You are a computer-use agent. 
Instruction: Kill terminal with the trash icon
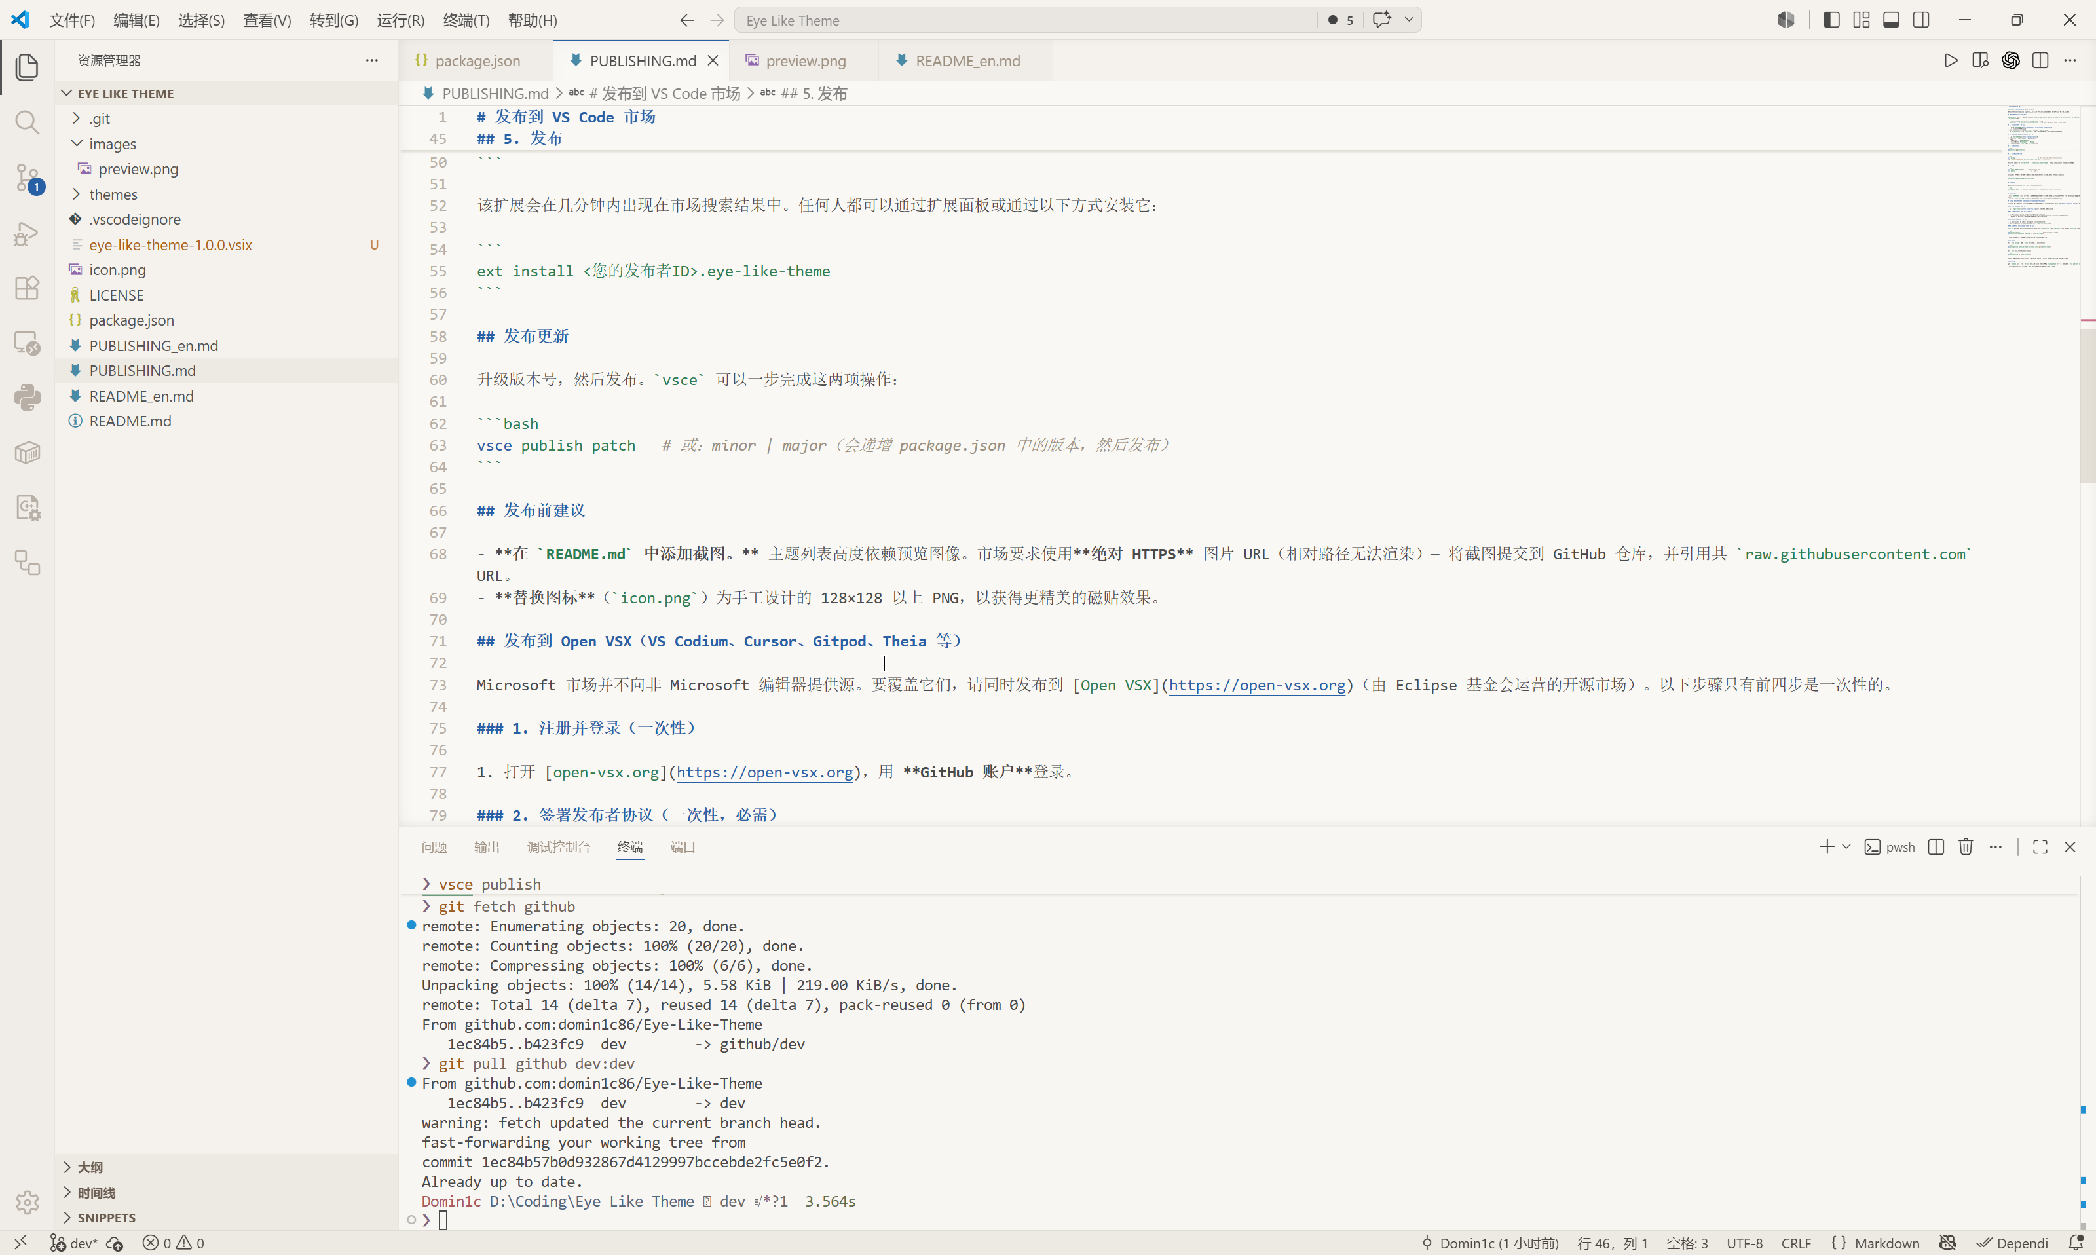(1966, 846)
